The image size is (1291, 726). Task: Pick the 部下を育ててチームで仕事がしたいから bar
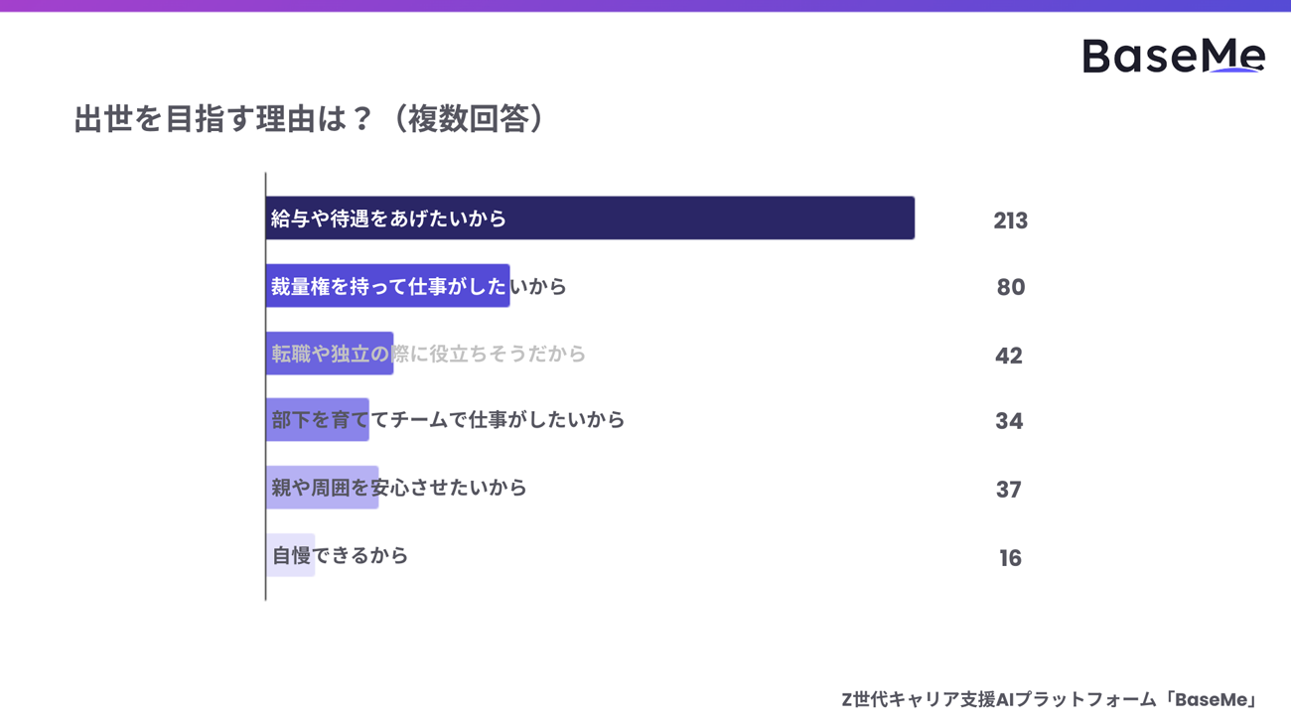point(318,420)
